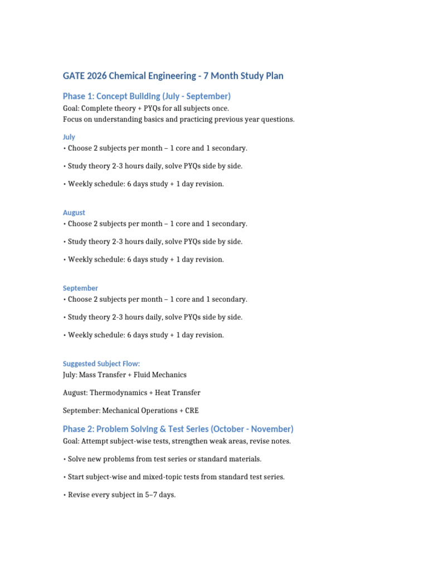Click 'Choose 2 subjects' bullet under July heading
Image resolution: width=428 pixels, height=571 pixels.
(x=155, y=148)
